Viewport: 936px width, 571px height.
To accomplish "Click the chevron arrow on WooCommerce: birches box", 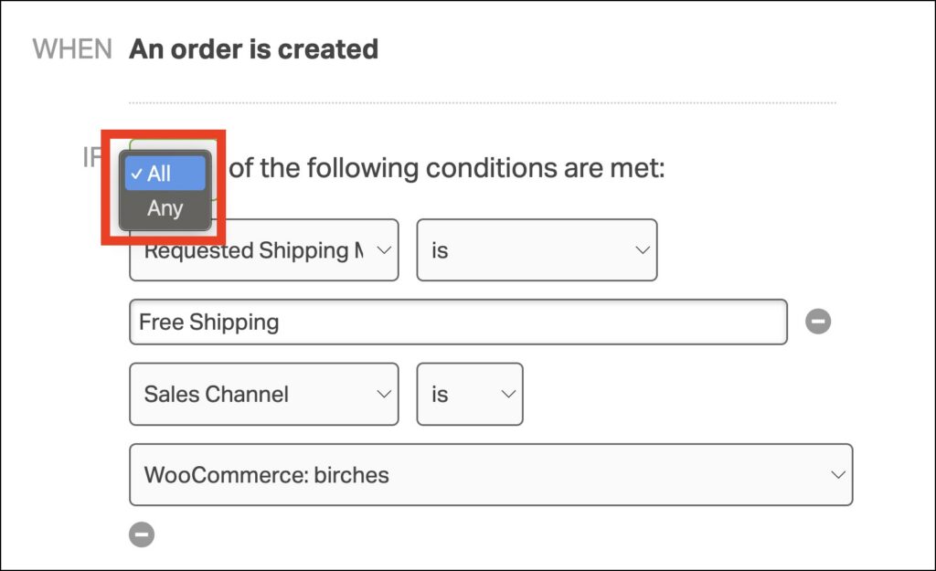I will click(836, 475).
